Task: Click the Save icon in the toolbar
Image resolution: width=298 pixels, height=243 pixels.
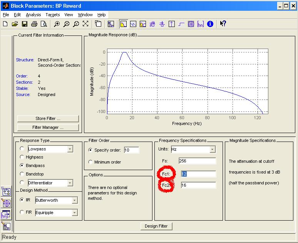Action: 25,24
